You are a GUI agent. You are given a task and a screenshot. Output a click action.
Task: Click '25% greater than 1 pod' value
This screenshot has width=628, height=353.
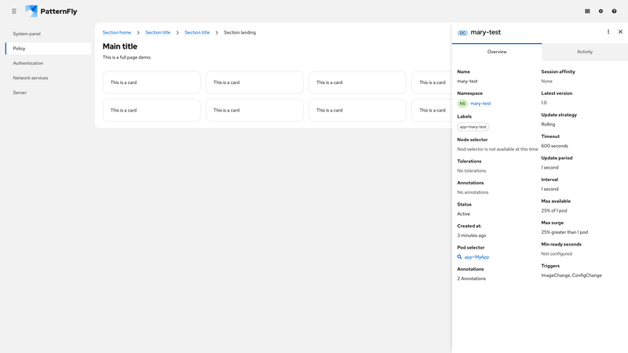click(564, 232)
